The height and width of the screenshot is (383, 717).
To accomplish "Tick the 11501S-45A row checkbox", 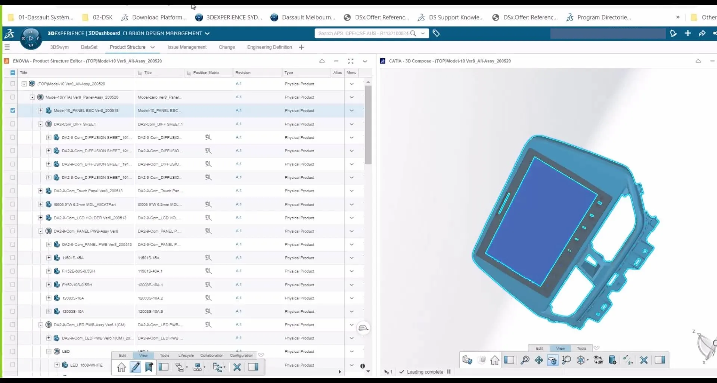I will 13,258.
